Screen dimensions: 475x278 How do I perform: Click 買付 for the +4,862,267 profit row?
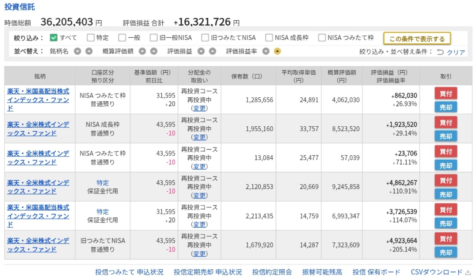tap(446, 180)
